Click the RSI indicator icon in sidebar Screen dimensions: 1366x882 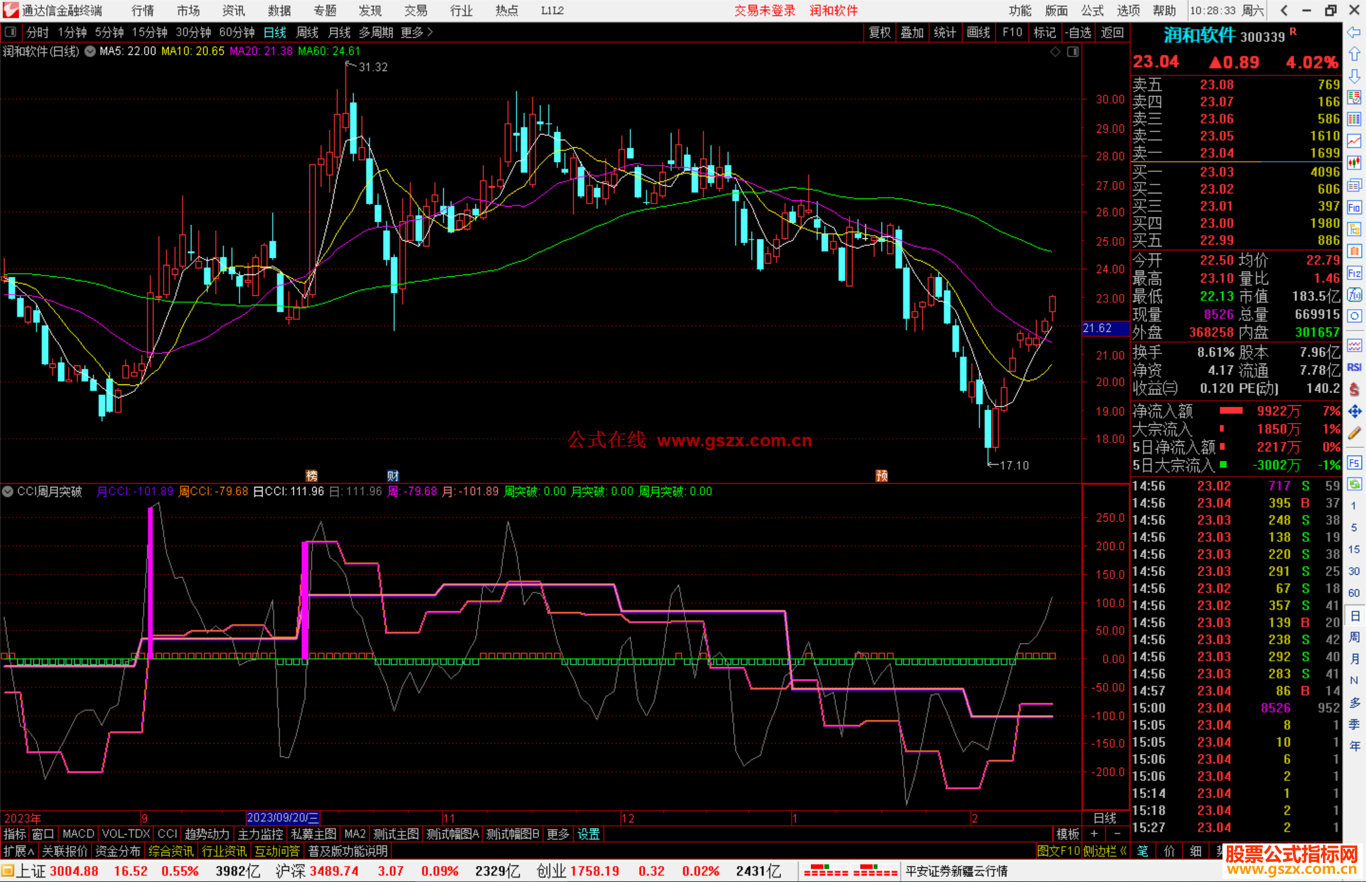click(1354, 367)
